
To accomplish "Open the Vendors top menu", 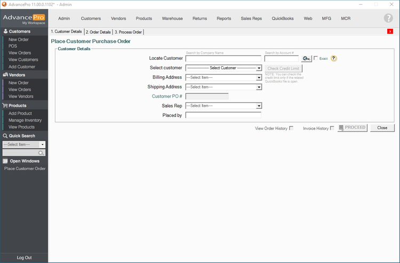I will point(118,18).
